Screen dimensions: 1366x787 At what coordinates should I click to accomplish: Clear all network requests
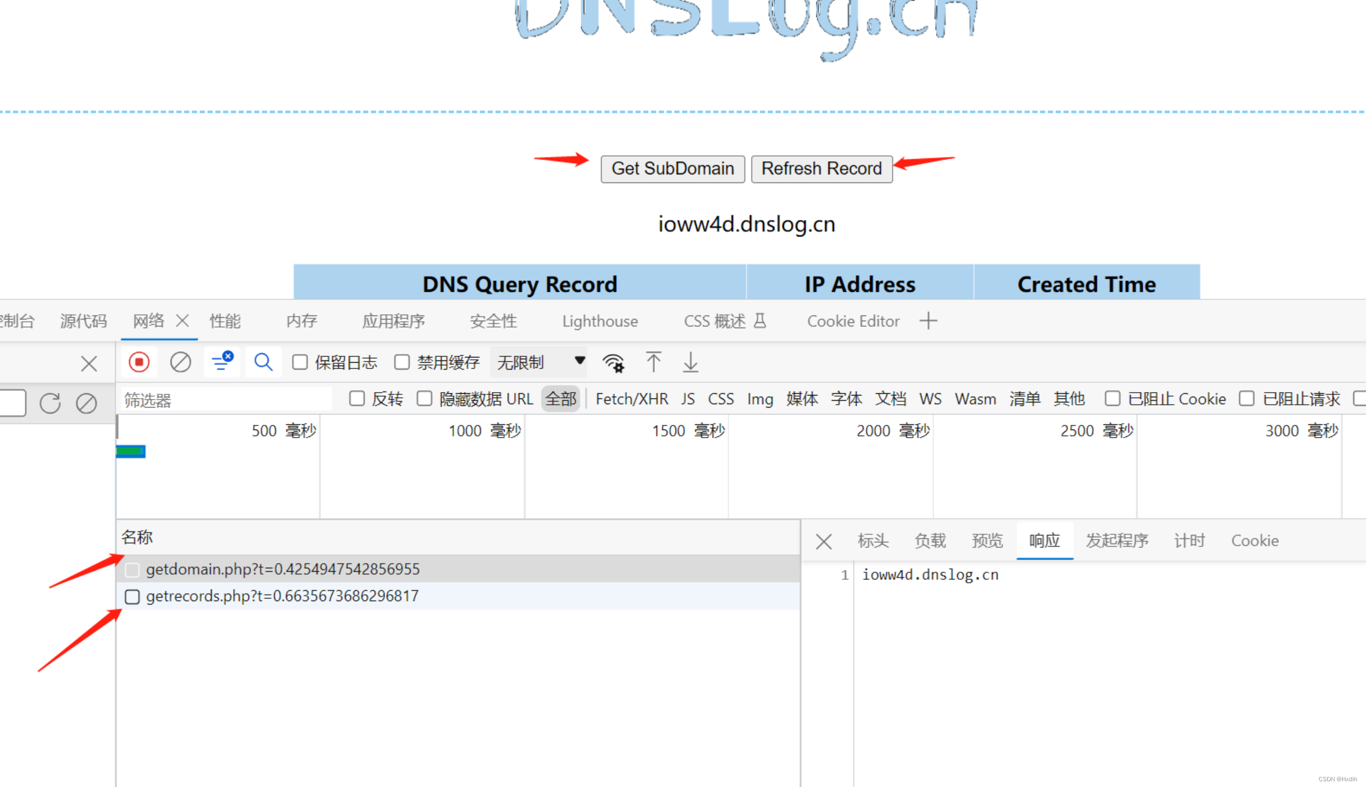(180, 362)
